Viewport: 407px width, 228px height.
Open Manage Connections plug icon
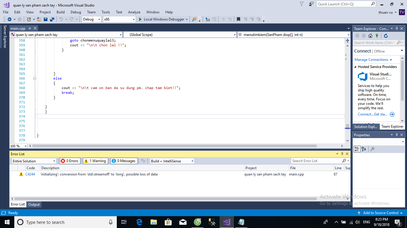(x=377, y=36)
